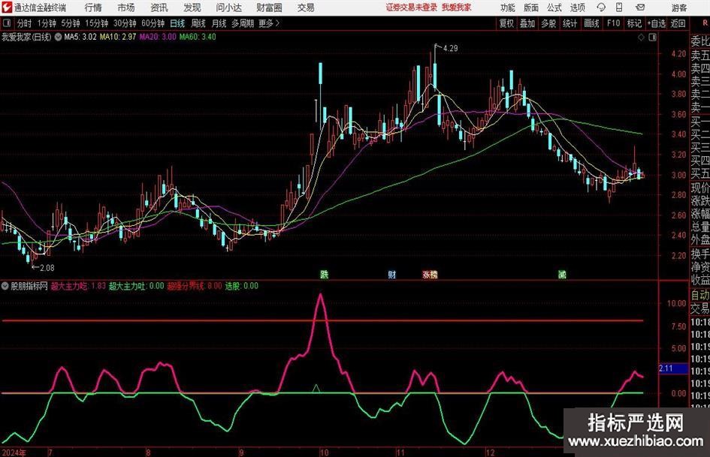Screen dimensions: 710x457
Task: Click the 2.08 low price annotation
Action: tap(47, 268)
